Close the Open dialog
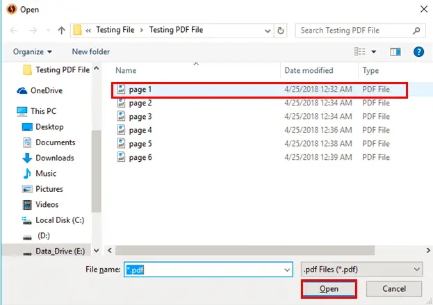This screenshot has height=305, width=433. tap(423, 9)
